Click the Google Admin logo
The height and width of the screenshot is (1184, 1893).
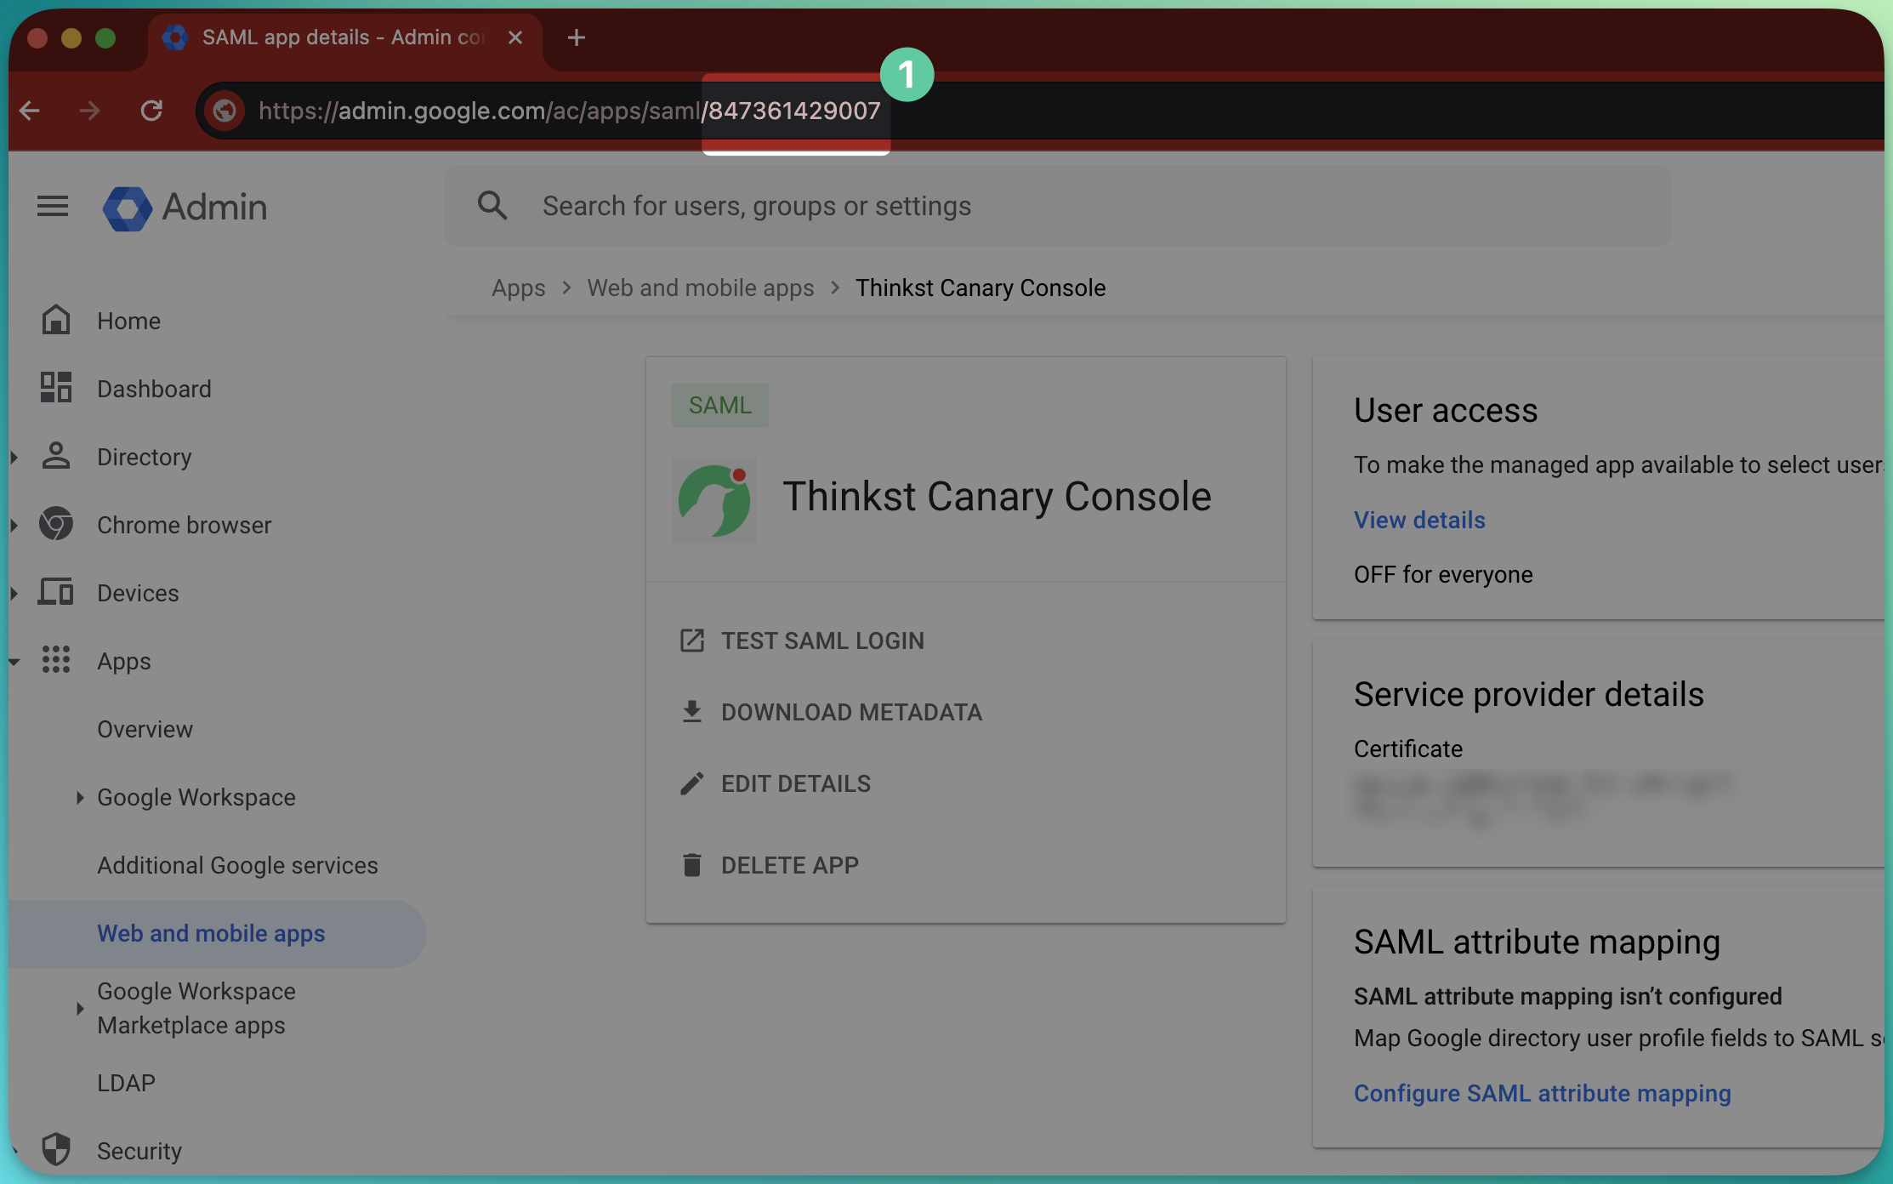coord(185,207)
